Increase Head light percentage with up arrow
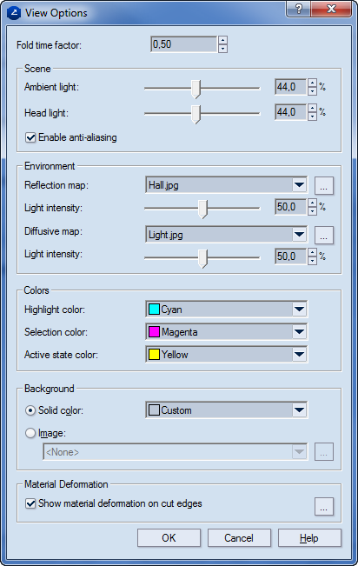This screenshot has width=358, height=566. pos(312,108)
